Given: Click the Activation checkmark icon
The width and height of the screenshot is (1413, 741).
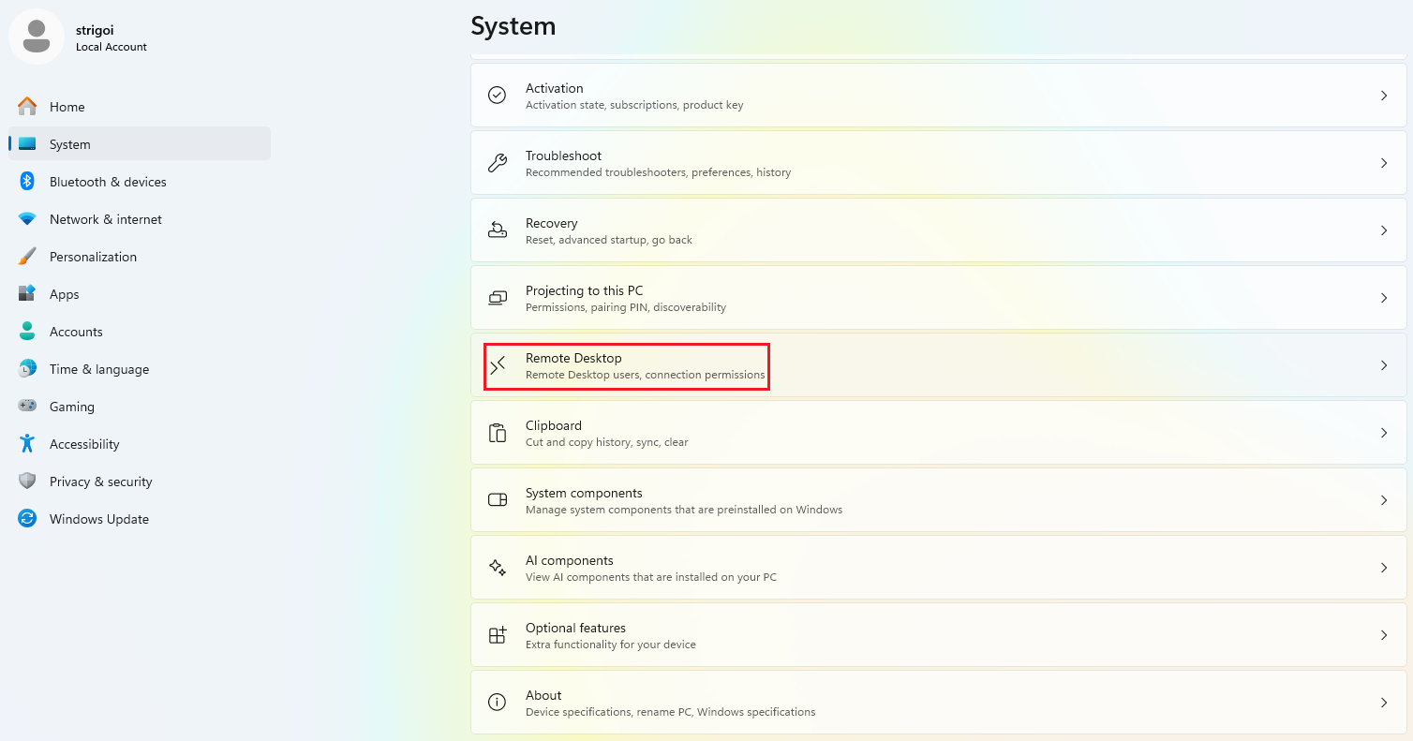Looking at the screenshot, I should pyautogui.click(x=497, y=95).
